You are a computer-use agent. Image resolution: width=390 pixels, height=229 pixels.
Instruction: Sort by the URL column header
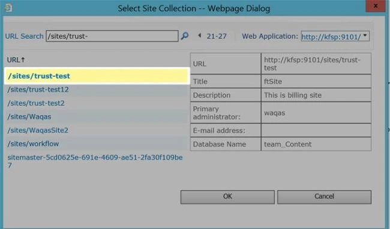pyautogui.click(x=13, y=60)
